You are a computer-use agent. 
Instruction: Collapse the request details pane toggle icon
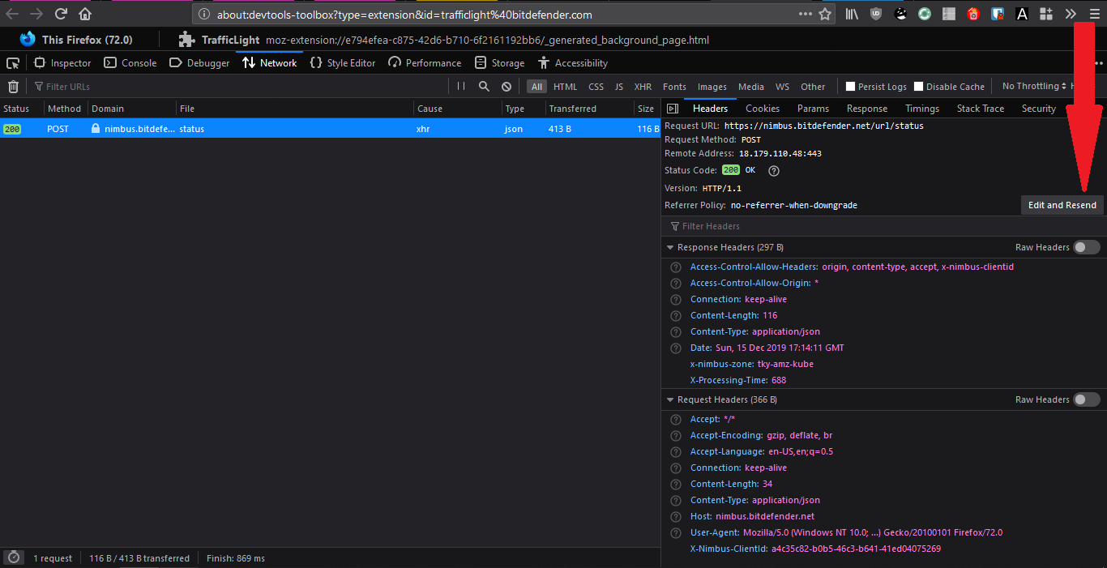pos(672,109)
